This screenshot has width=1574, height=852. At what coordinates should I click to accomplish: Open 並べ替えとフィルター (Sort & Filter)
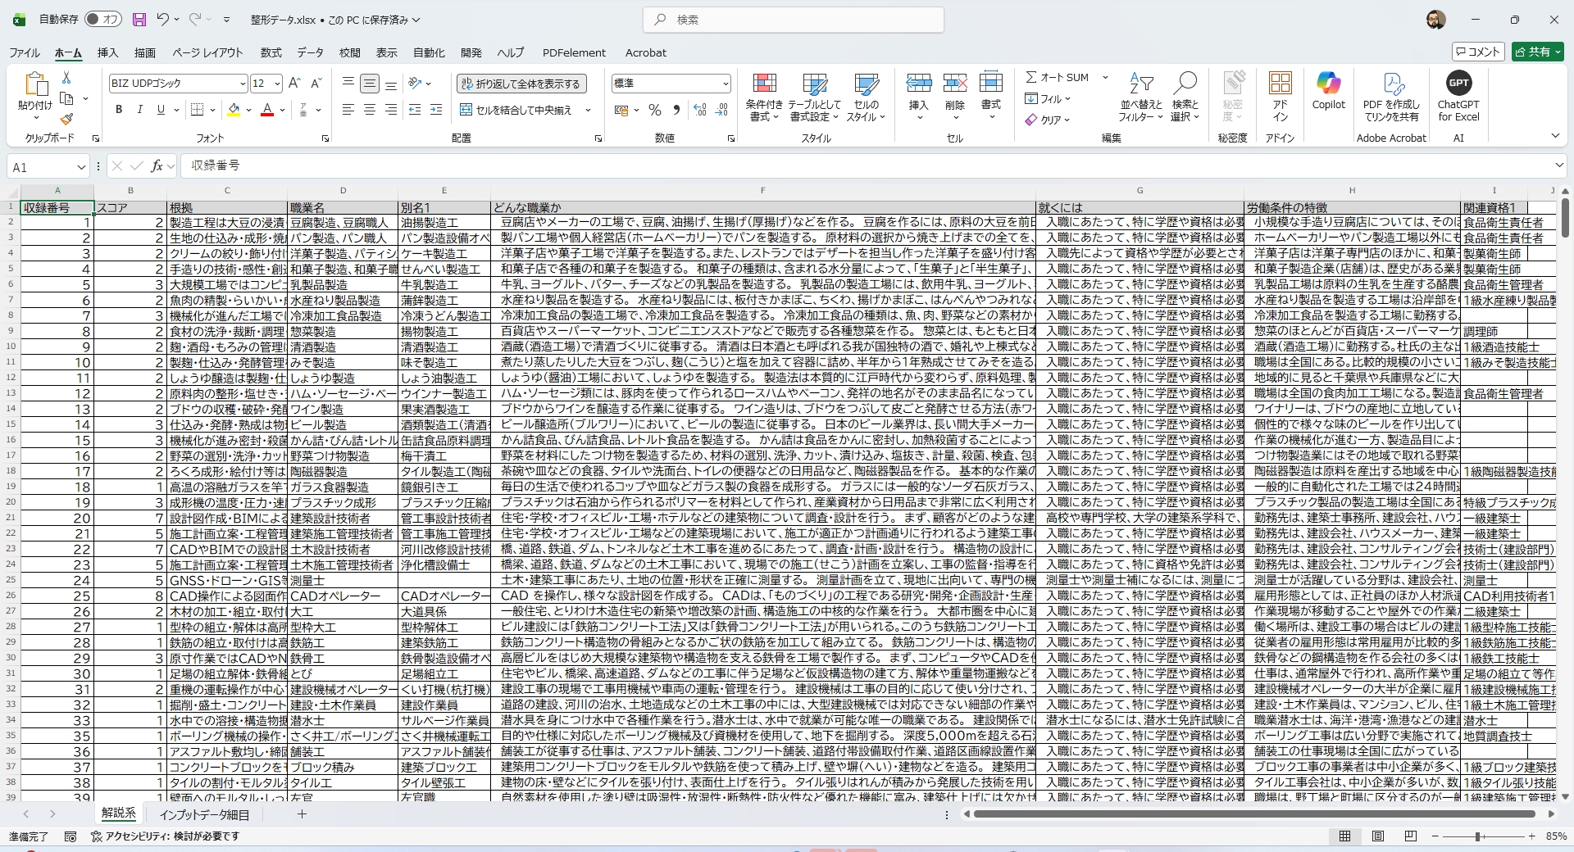(1140, 97)
